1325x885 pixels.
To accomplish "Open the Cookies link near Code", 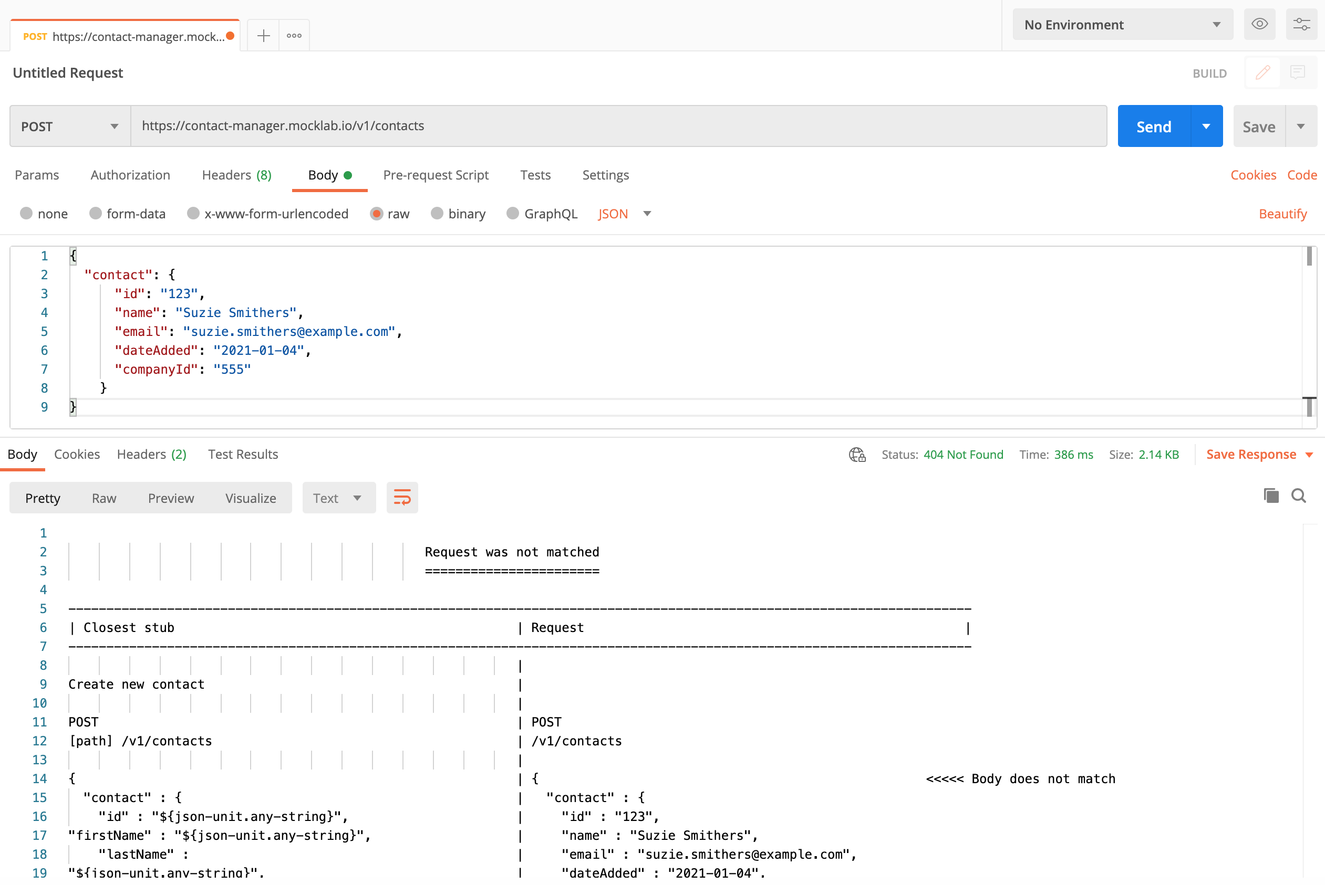I will coord(1253,175).
